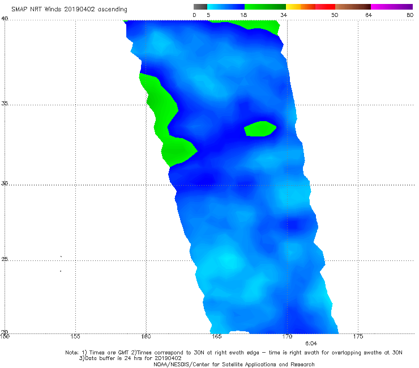Click the magenta segment of the color scale
Screen dimensions: 419x368
point(391,7)
